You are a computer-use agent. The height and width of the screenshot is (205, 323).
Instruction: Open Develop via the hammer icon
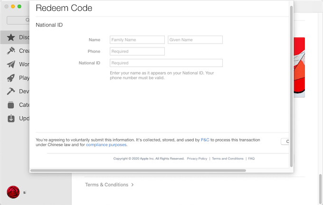point(11,91)
